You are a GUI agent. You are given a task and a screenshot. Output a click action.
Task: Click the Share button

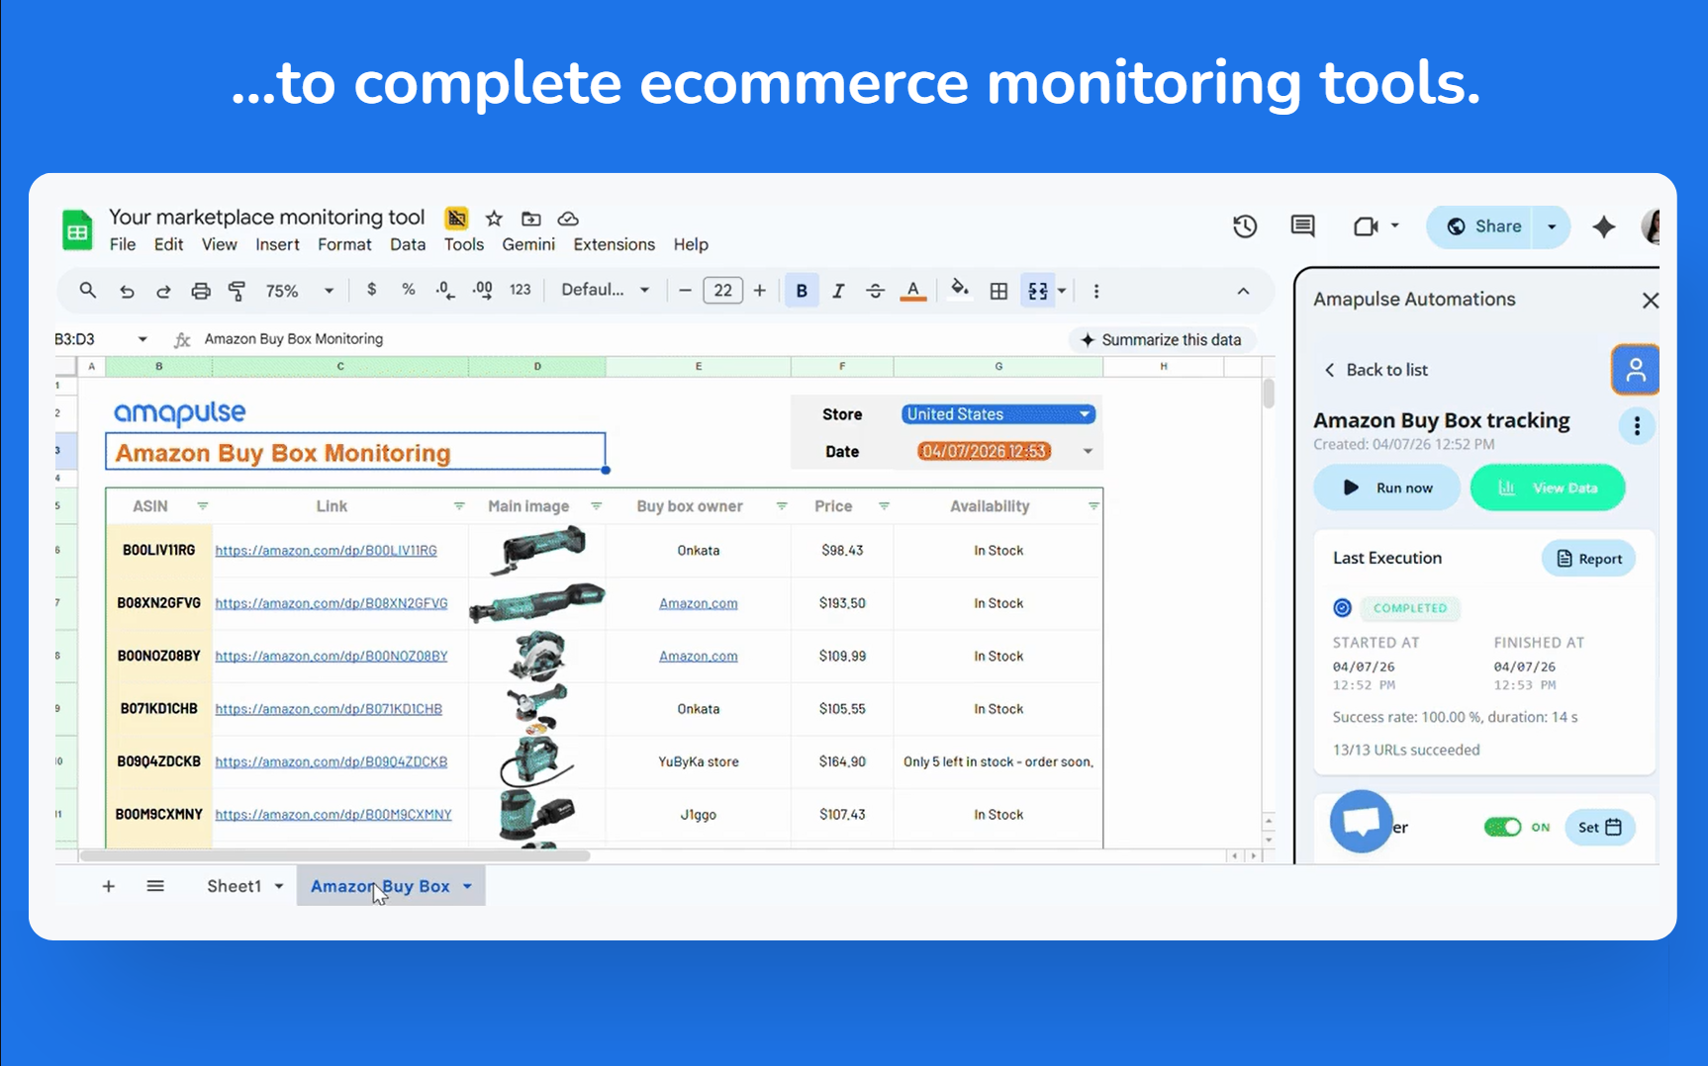(x=1482, y=226)
